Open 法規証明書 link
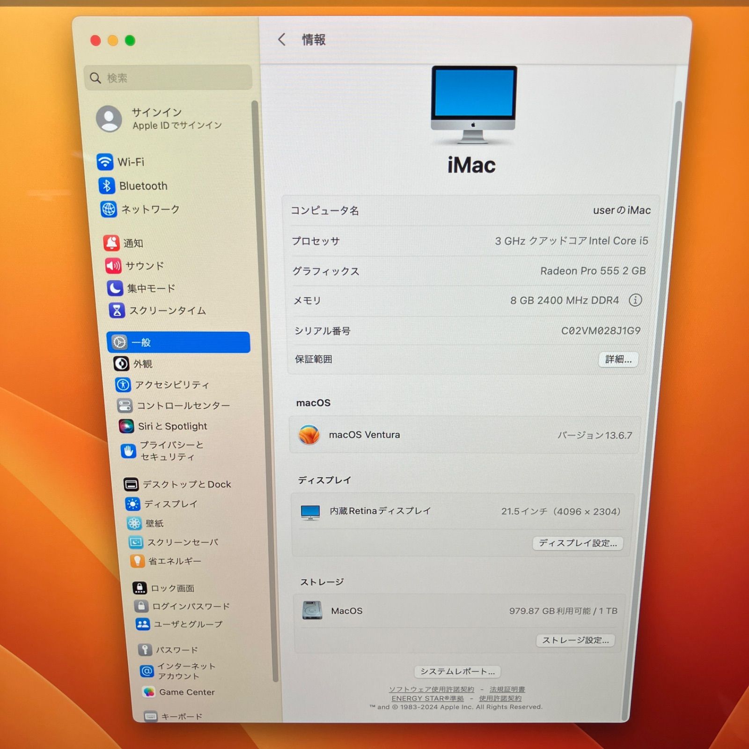 [507, 689]
